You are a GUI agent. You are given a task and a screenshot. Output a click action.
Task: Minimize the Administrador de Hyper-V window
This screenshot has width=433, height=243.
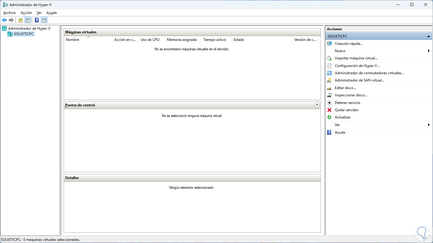(x=398, y=5)
